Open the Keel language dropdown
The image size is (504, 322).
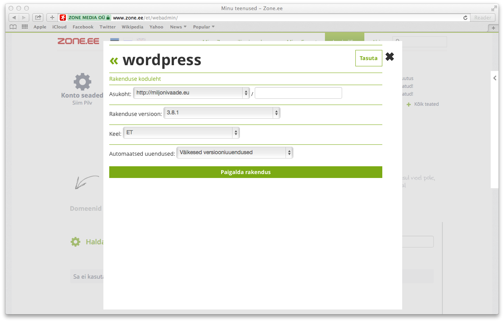pos(181,133)
